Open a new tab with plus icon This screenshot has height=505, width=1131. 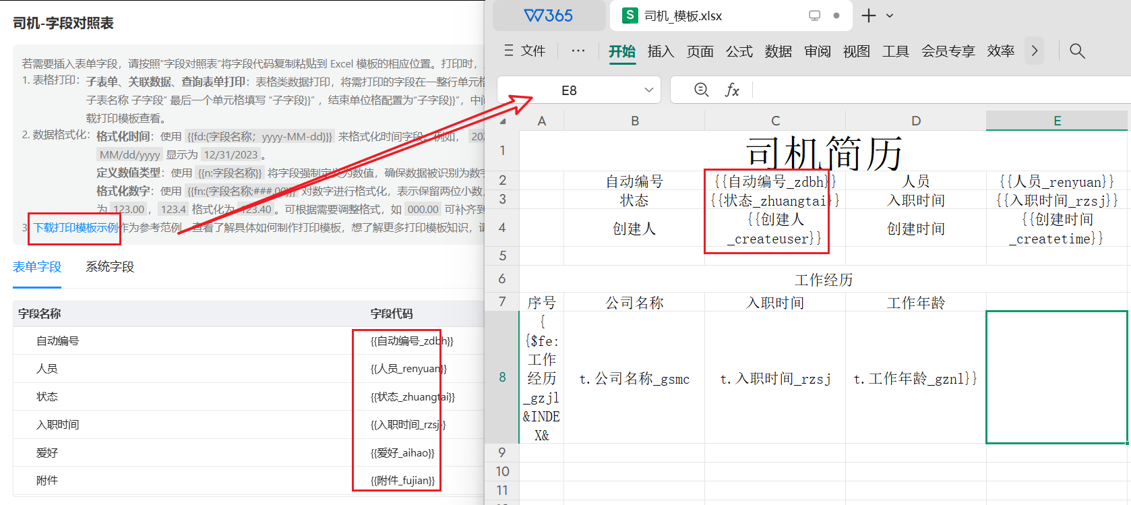click(869, 16)
